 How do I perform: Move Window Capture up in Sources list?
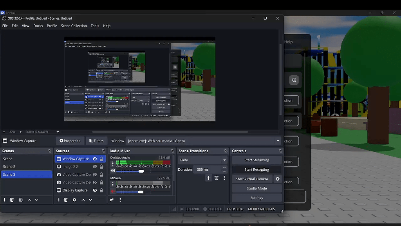pos(83,200)
